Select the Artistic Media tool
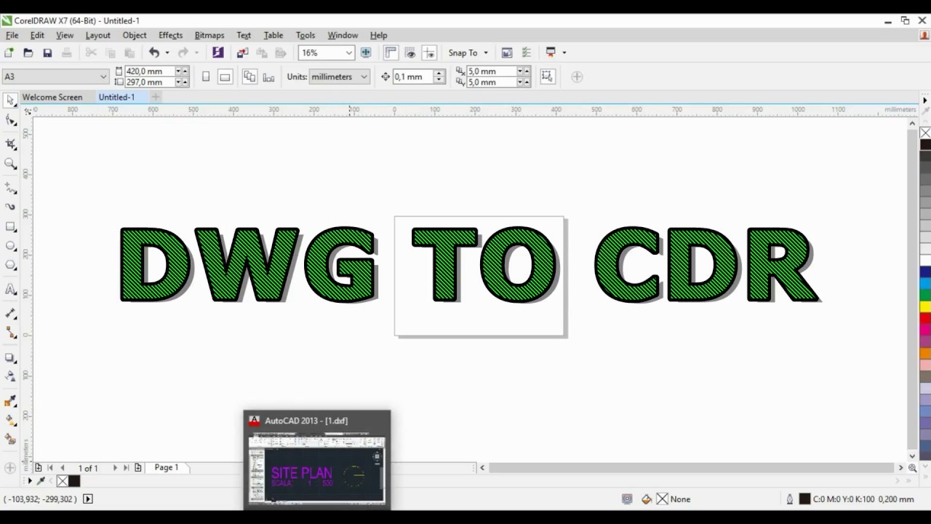The image size is (931, 524). coord(10,207)
